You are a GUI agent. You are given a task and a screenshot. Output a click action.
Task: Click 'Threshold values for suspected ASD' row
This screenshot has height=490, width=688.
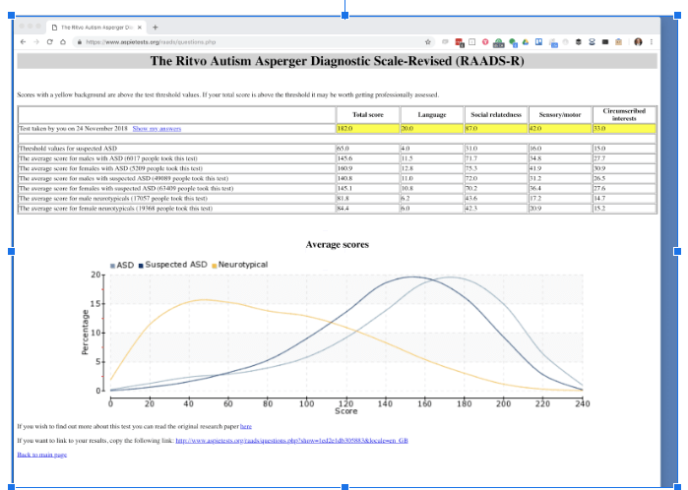(x=337, y=149)
